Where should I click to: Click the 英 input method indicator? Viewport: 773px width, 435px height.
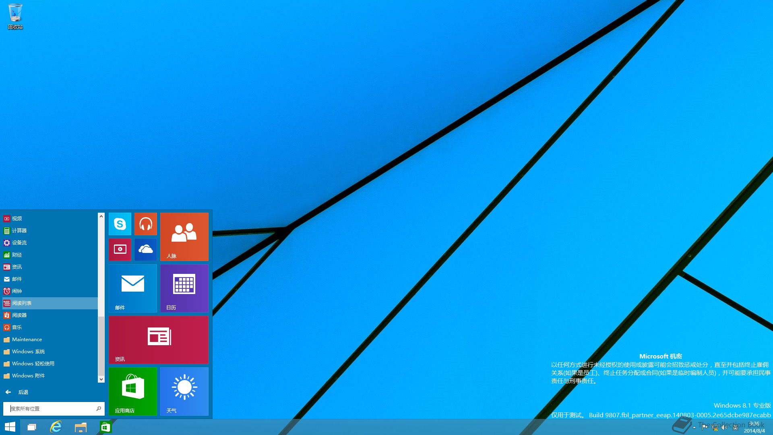[x=735, y=427]
